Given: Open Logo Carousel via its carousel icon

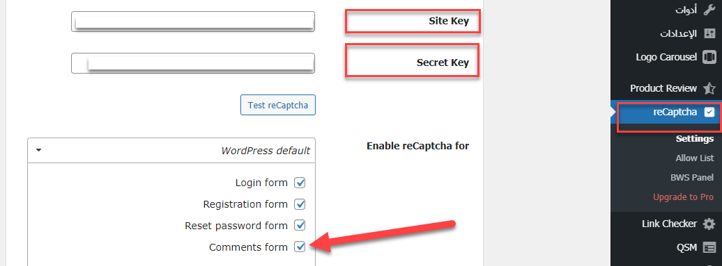Looking at the screenshot, I should click(x=709, y=58).
